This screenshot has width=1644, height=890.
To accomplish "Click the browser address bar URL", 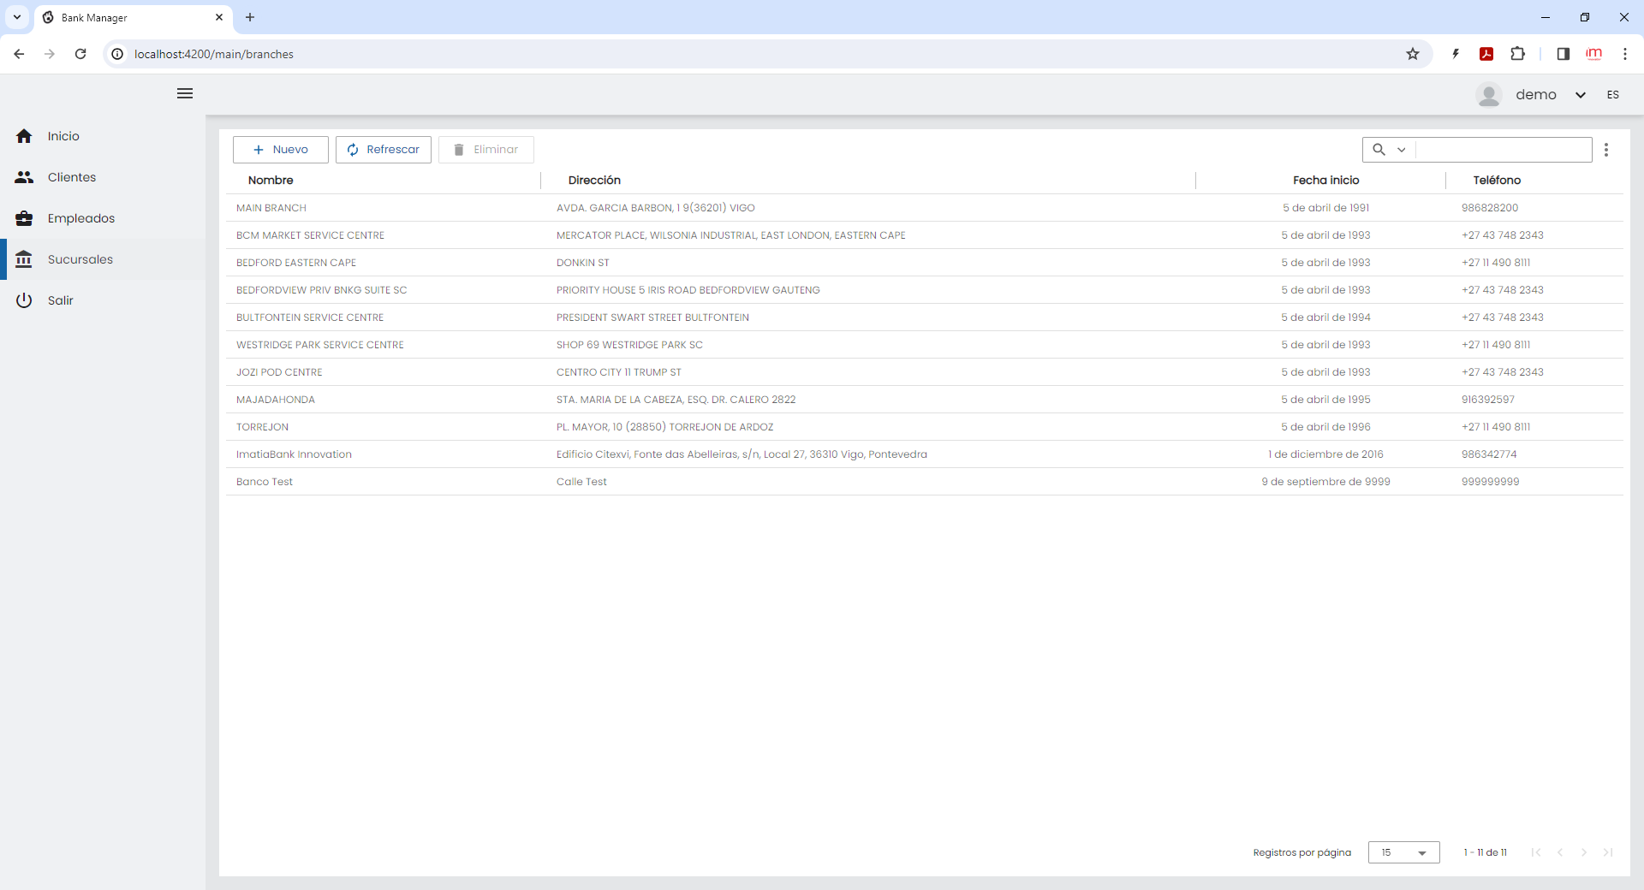I will 214,54.
